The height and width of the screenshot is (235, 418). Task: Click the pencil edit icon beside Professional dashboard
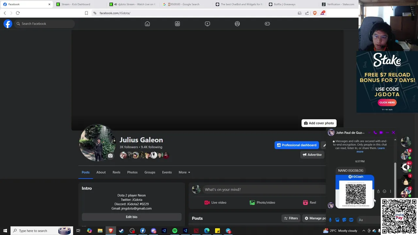(x=324, y=145)
